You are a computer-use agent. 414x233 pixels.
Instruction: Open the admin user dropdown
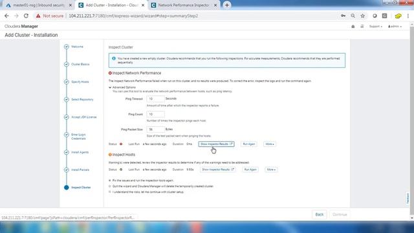(395, 27)
